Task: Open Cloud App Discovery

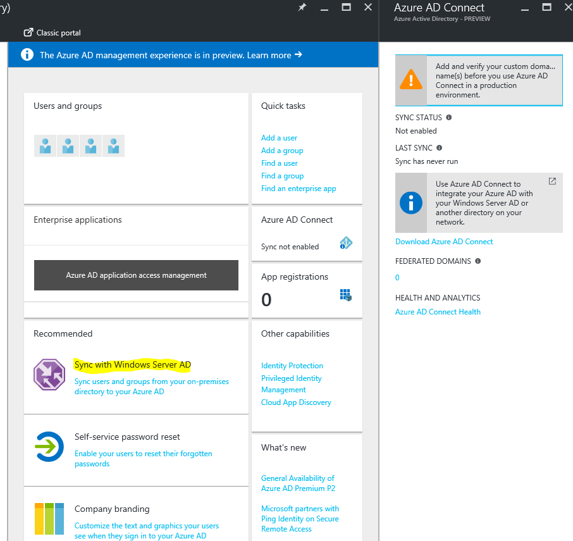Action: tap(296, 402)
